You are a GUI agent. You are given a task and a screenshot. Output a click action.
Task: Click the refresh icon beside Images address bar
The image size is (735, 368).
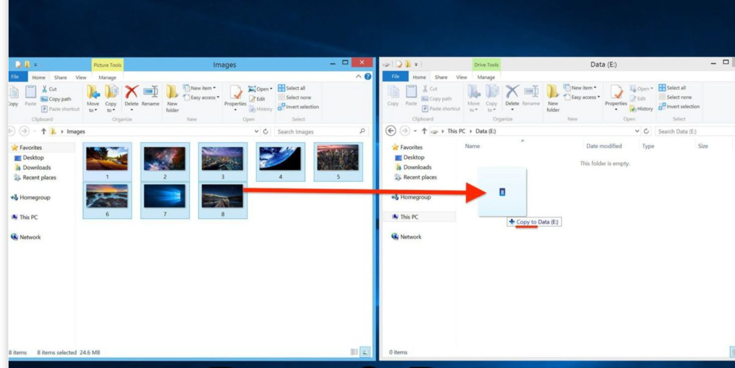[x=265, y=132]
